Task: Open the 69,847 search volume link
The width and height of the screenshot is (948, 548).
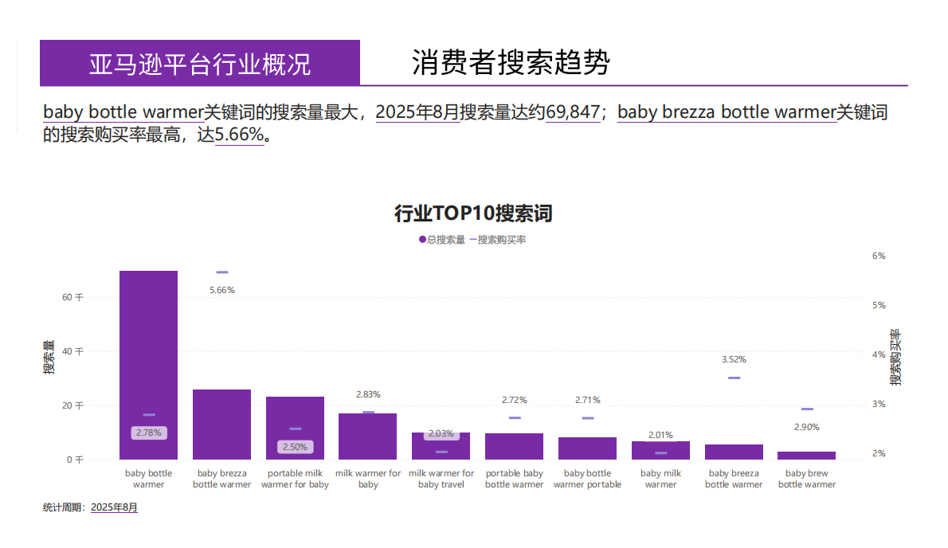Action: [573, 112]
